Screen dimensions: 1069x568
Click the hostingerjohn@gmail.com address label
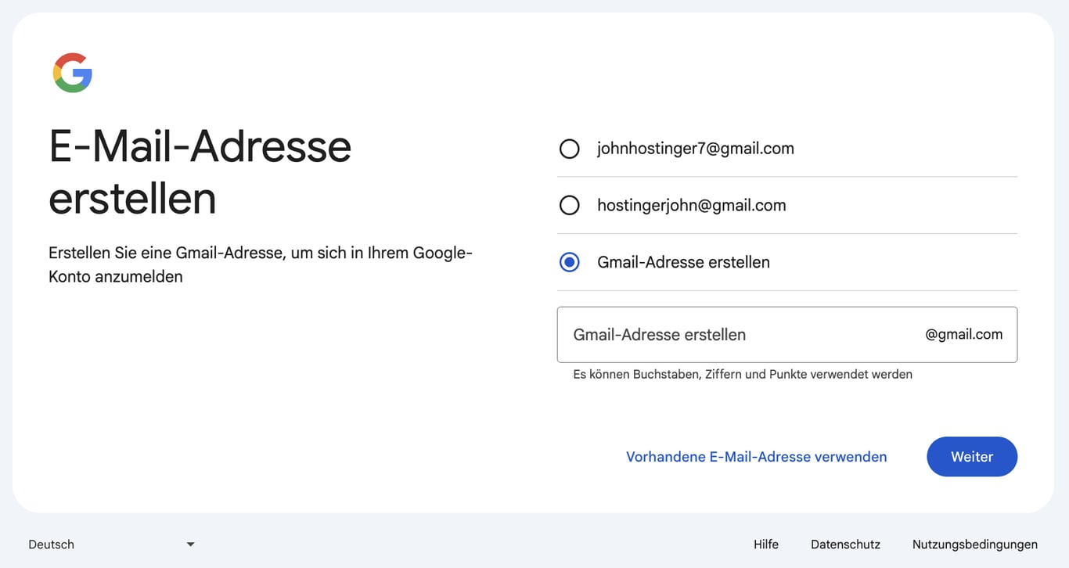point(691,205)
